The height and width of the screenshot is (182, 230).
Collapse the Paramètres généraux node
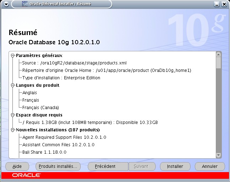pyautogui.click(x=12, y=56)
